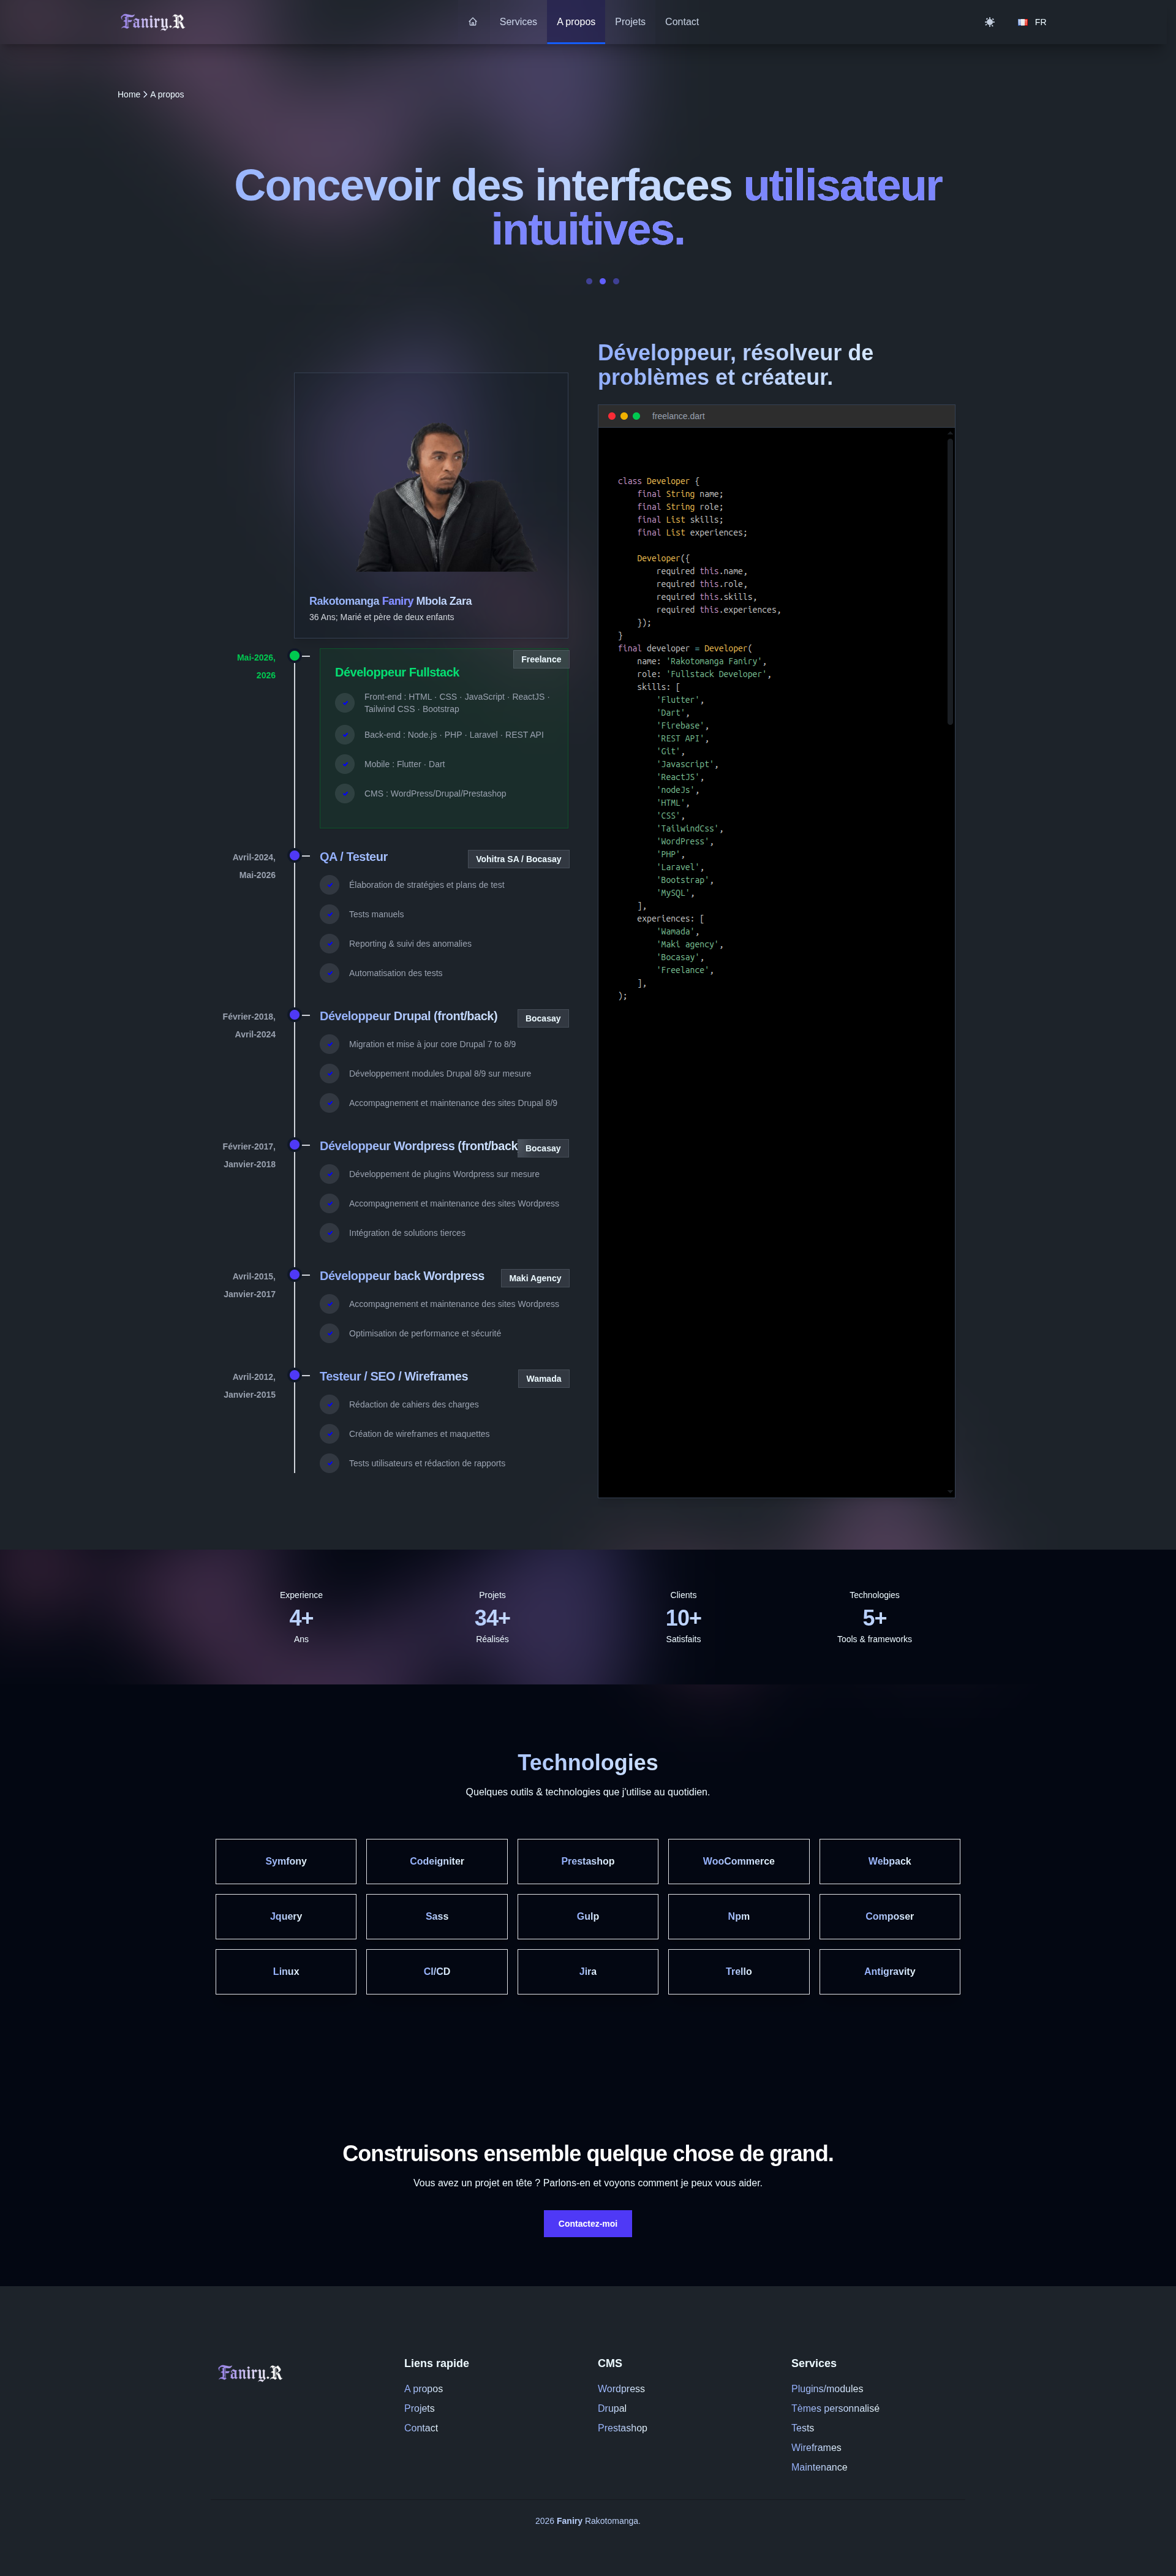This screenshot has height=2576, width=1176.
Task: Click the developer profile photo
Action: tap(431, 496)
